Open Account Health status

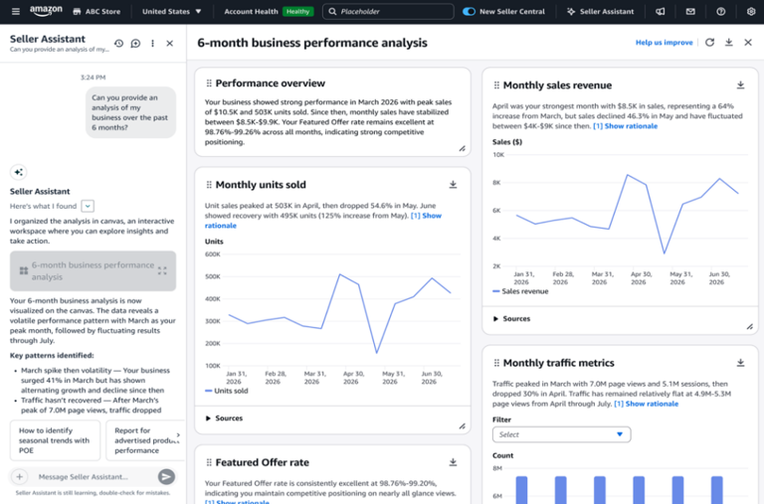click(x=251, y=11)
